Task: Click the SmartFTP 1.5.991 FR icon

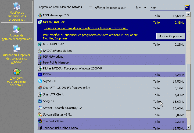Action: click(40, 88)
